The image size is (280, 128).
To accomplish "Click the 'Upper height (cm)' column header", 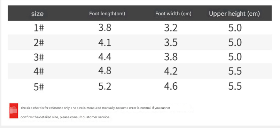I will click(234, 14).
